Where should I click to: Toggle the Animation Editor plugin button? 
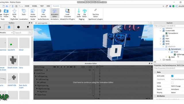coord(55,13)
